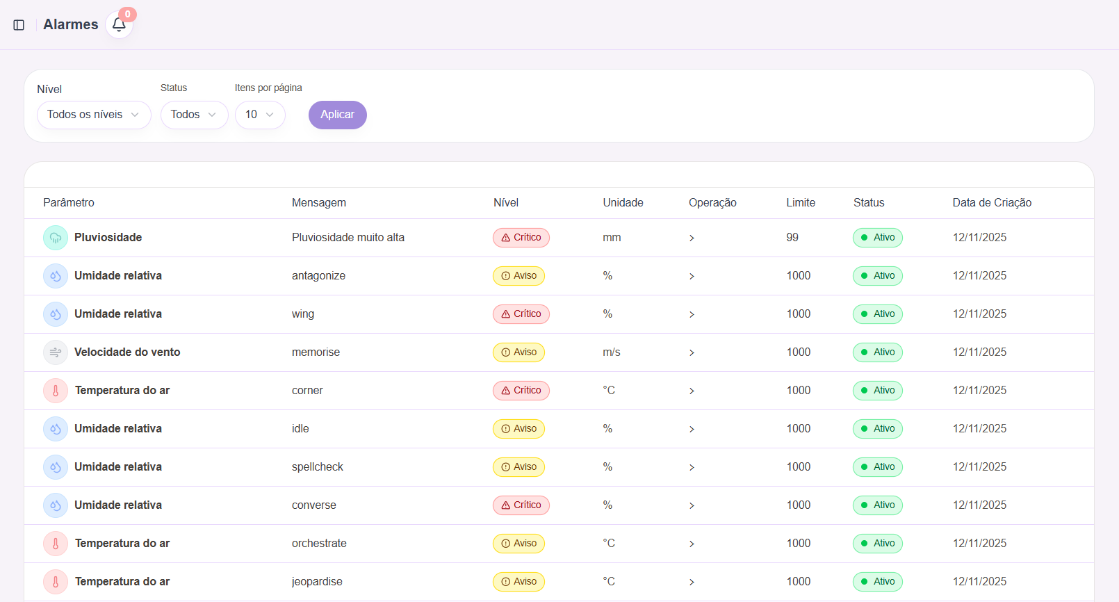1119x602 pixels.
Task: Click the Operação column header
Action: tap(712, 203)
